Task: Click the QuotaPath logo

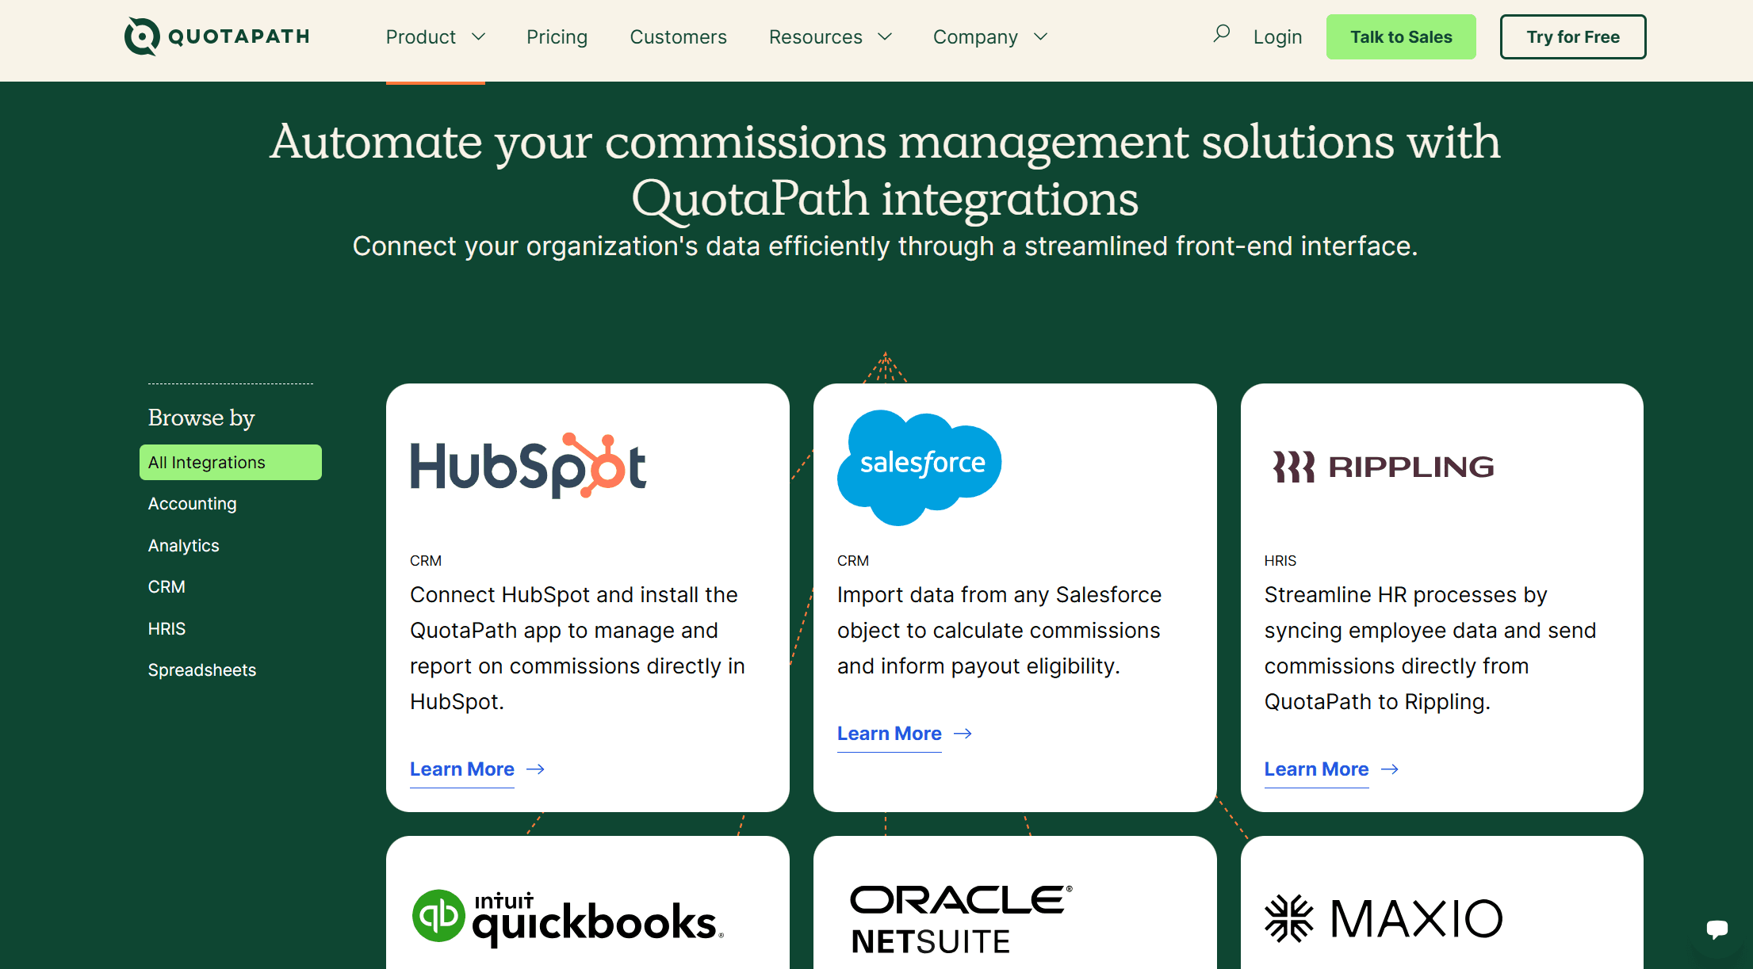Action: coord(216,36)
